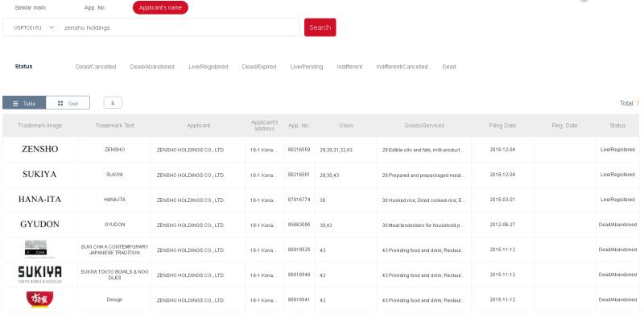Image resolution: width=644 pixels, height=314 pixels.
Task: Open the SUKIYA Tokyo Bowls & Noodles logo
Action: click(x=39, y=274)
